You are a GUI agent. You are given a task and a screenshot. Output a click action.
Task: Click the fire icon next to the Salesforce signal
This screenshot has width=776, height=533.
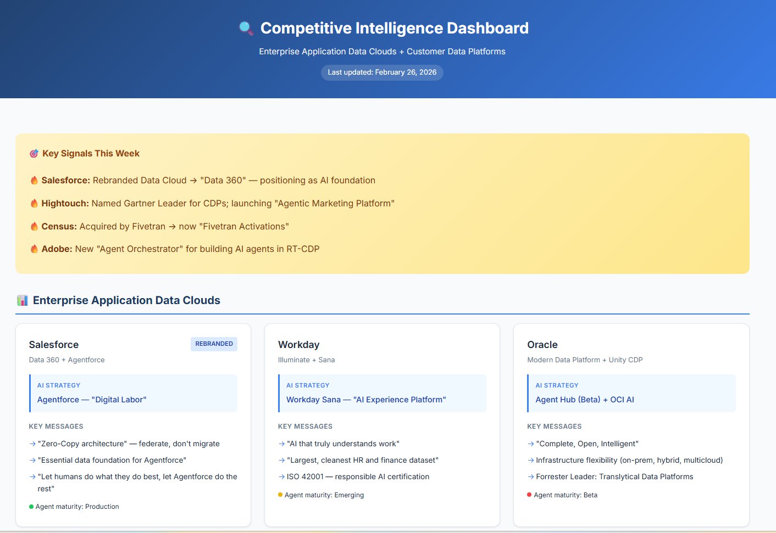click(x=34, y=179)
